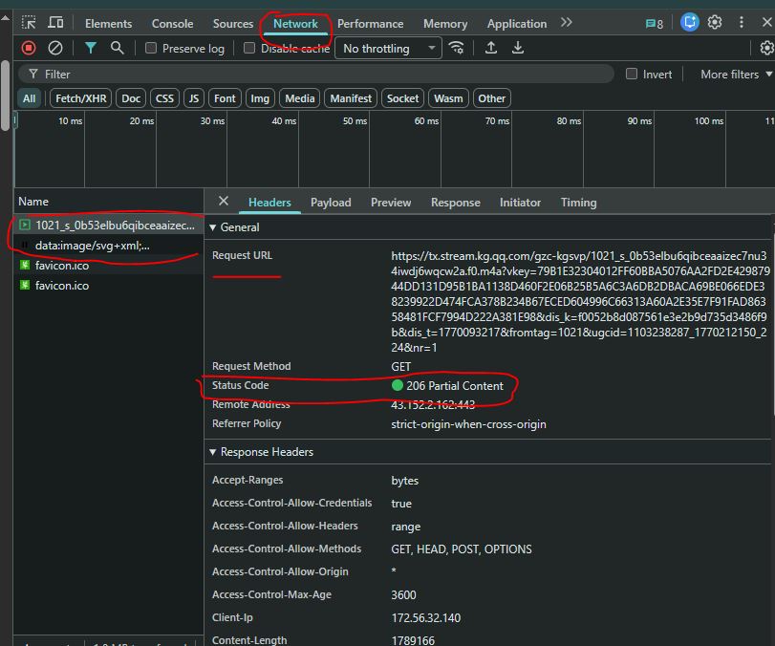
Task: Open the Timing tab of the request
Action: point(578,203)
